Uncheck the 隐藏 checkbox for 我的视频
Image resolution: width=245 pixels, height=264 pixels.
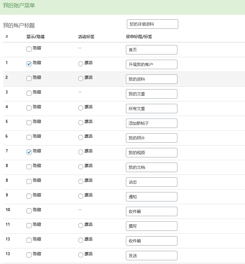[29, 151]
